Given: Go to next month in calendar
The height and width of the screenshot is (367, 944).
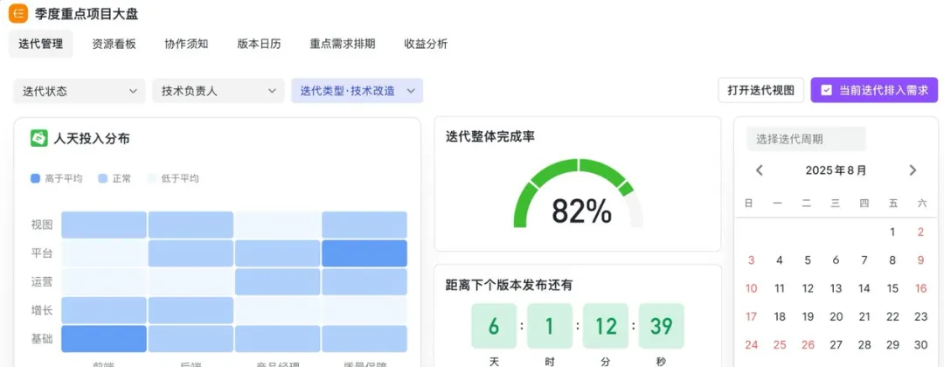Looking at the screenshot, I should [x=913, y=170].
